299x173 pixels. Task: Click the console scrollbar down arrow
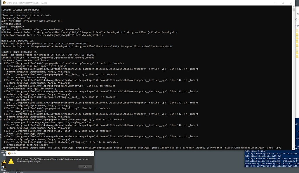pyautogui.click(x=294, y=148)
